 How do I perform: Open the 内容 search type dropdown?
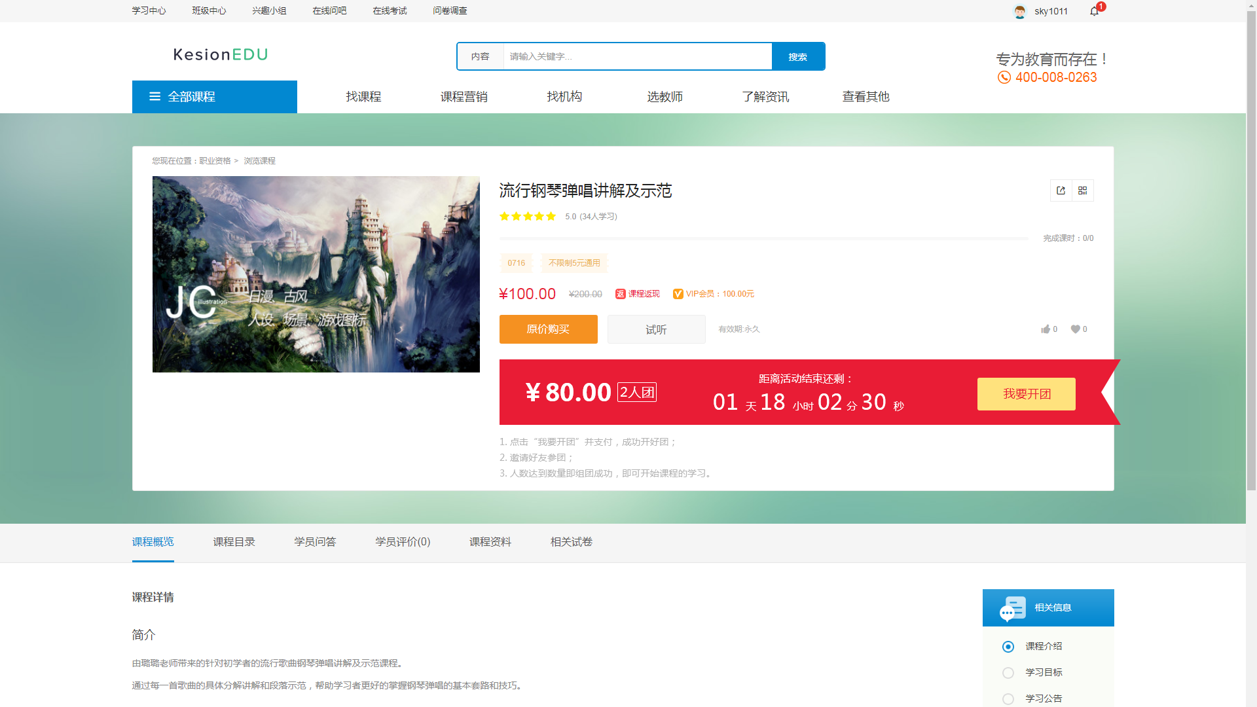tap(481, 56)
